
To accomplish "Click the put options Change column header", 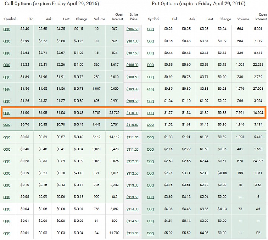I will tap(225, 19).
